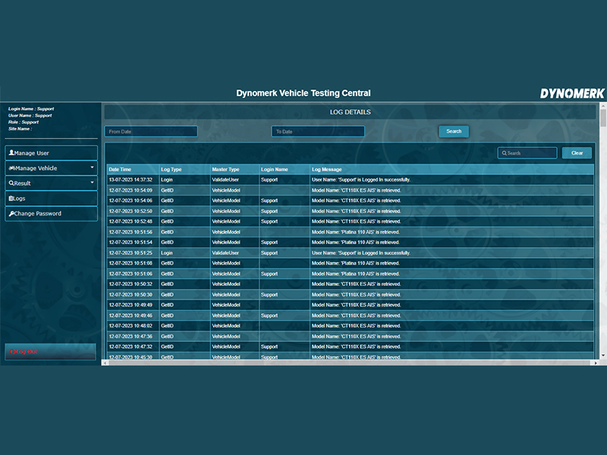Clear the table search filter
Screen dimensions: 607x455
pyautogui.click(x=577, y=153)
